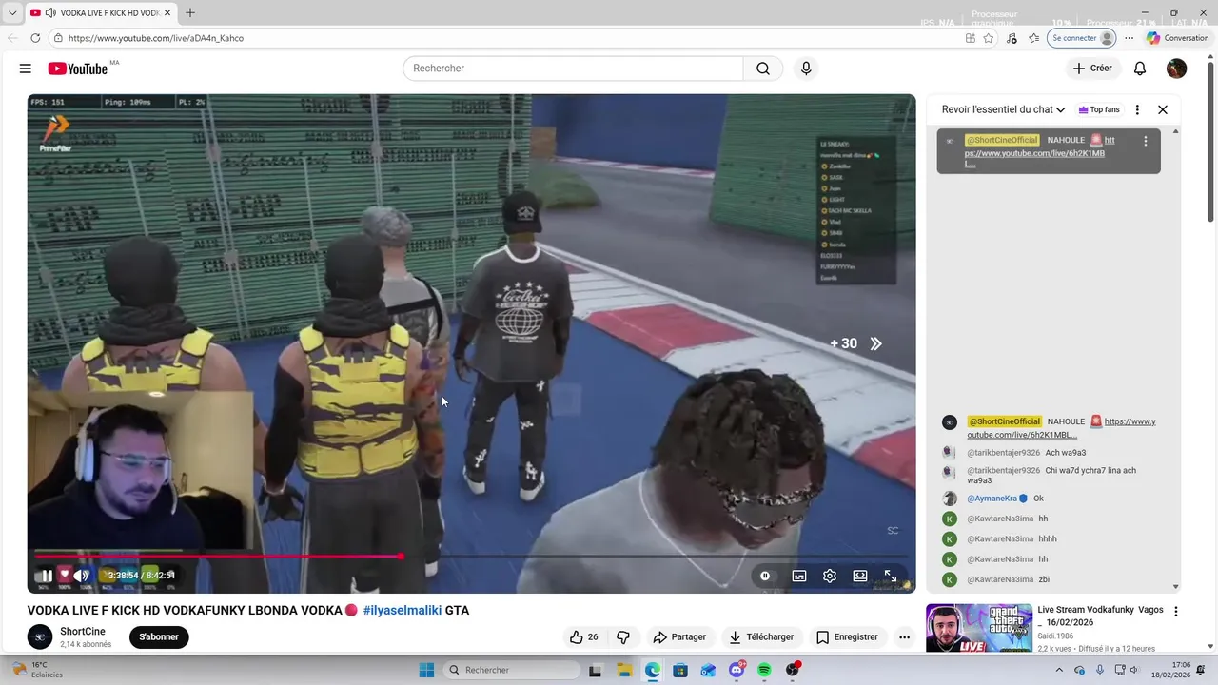The height and width of the screenshot is (685, 1218).
Task: Open Live Stream Vodkafunky Vagos thumbnail
Action: click(979, 628)
